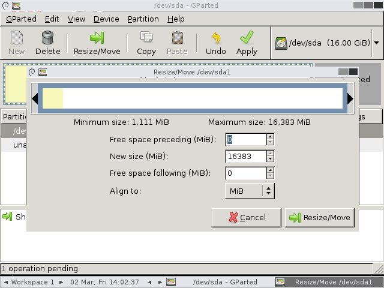
Task: Increase Free space preceding with up stepper
Action: coord(270,137)
